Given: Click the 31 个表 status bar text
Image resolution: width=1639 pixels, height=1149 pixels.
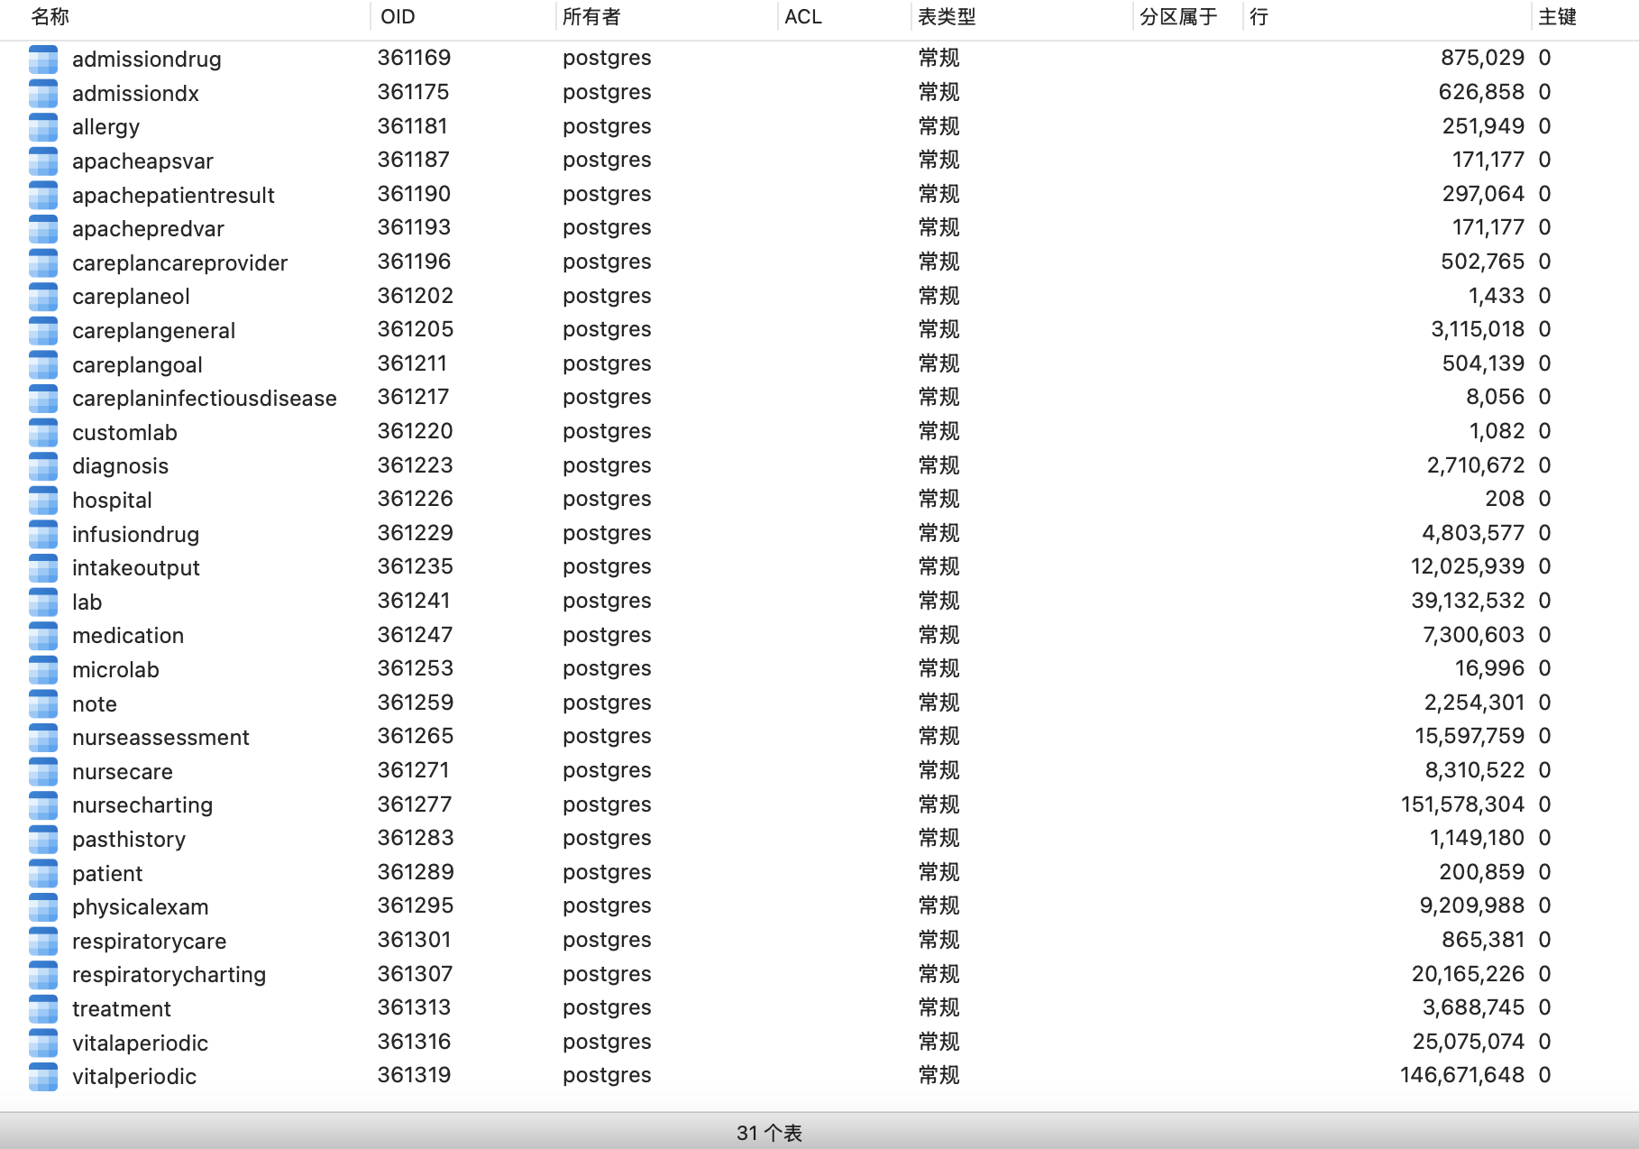Looking at the screenshot, I should point(769,1133).
